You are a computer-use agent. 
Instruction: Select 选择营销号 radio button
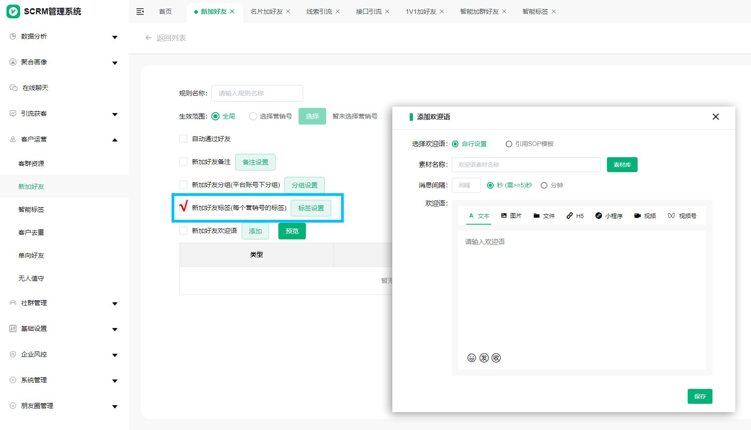coord(253,116)
